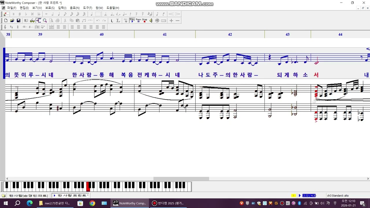The height and width of the screenshot is (208, 370).
Task: Open the 입력(I) menu
Action: pyautogui.click(x=62, y=8)
